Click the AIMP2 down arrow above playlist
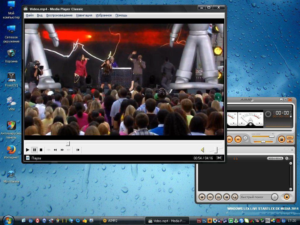The image size is (300, 225). [292, 150]
